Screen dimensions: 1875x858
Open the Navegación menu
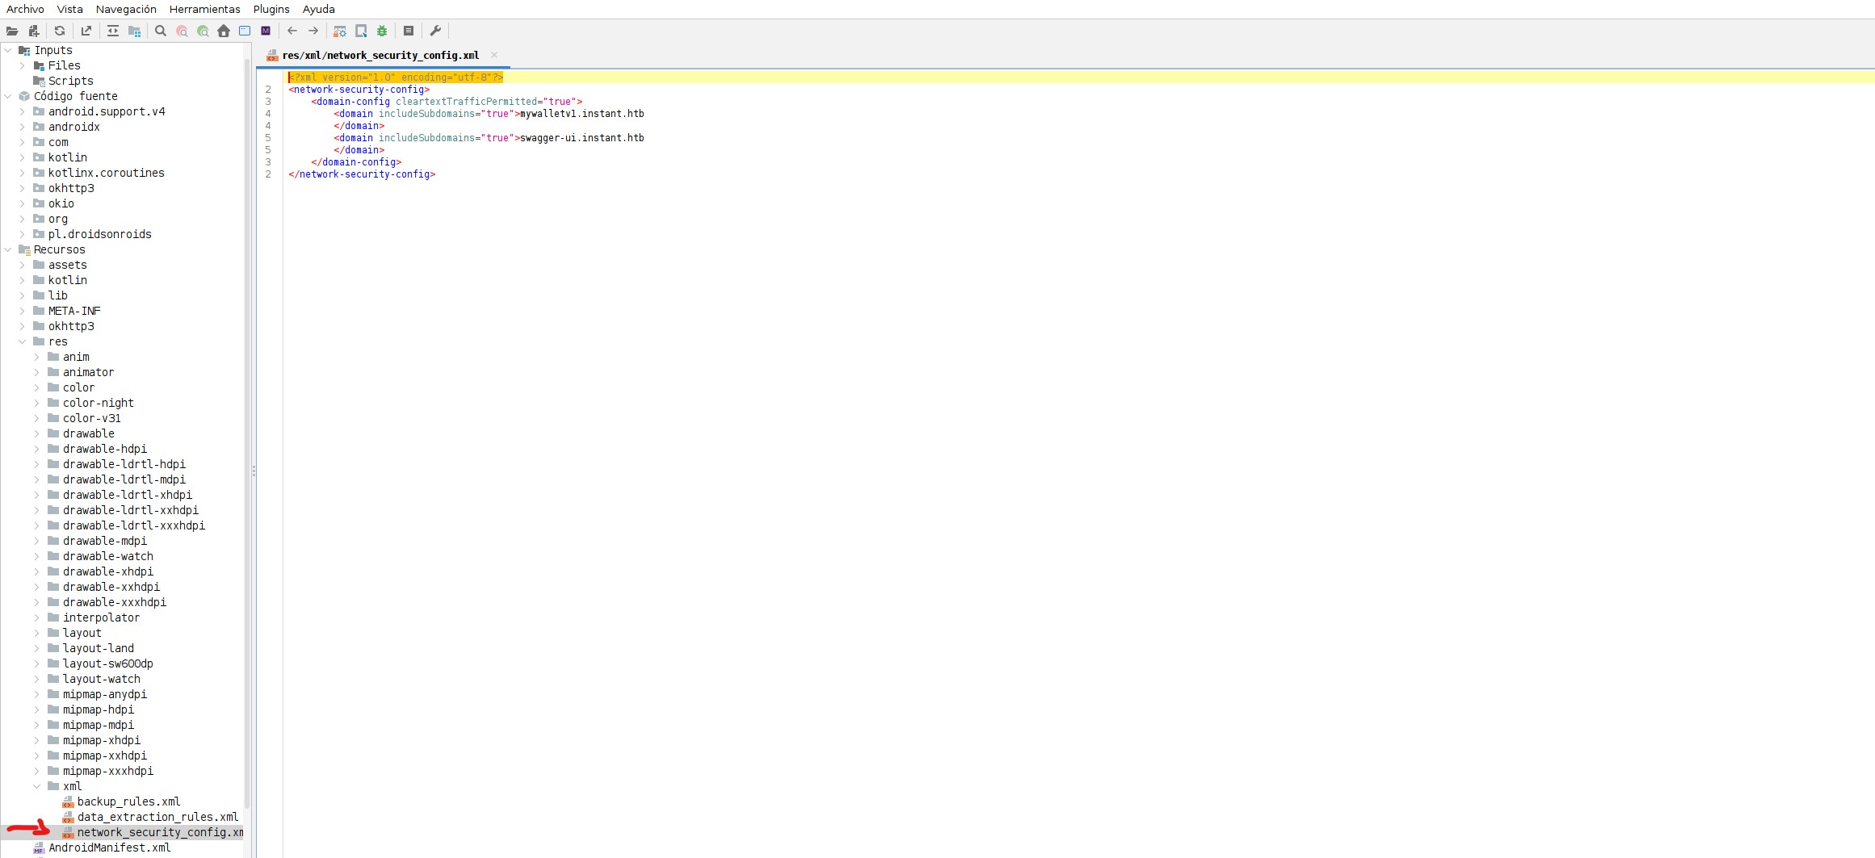(126, 9)
